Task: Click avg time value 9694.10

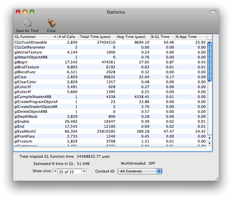Action: tap(142, 42)
